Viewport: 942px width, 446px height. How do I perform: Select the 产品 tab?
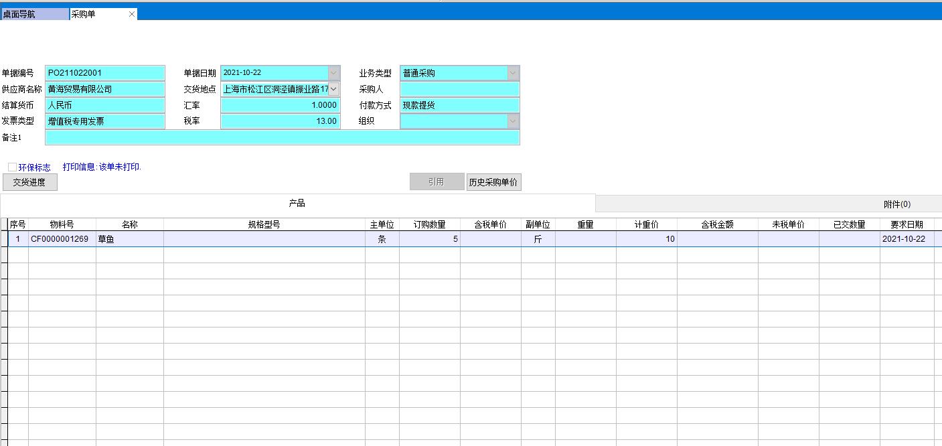pos(297,204)
